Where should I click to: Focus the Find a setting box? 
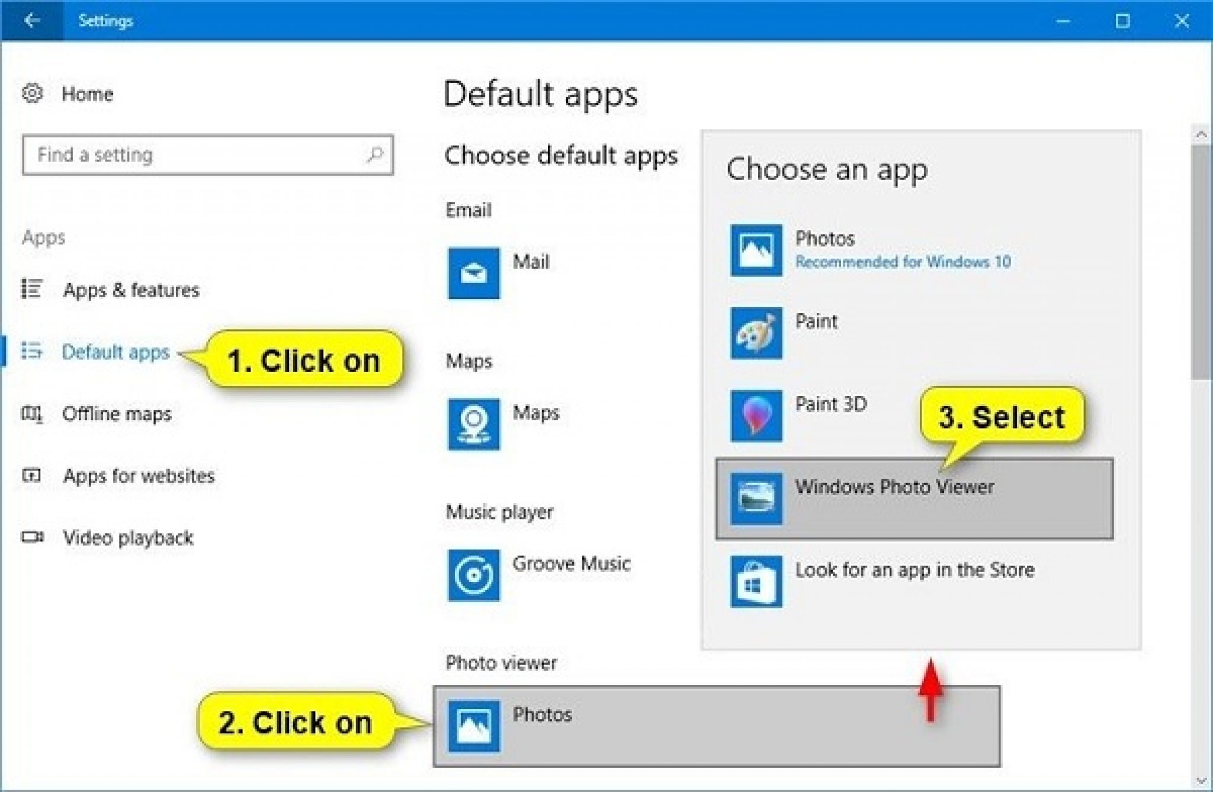[x=208, y=155]
